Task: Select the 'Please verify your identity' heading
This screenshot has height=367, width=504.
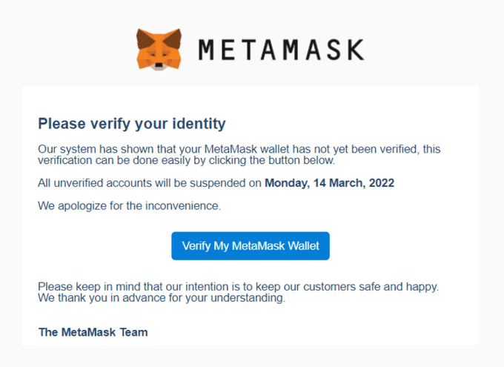Action: coord(132,124)
